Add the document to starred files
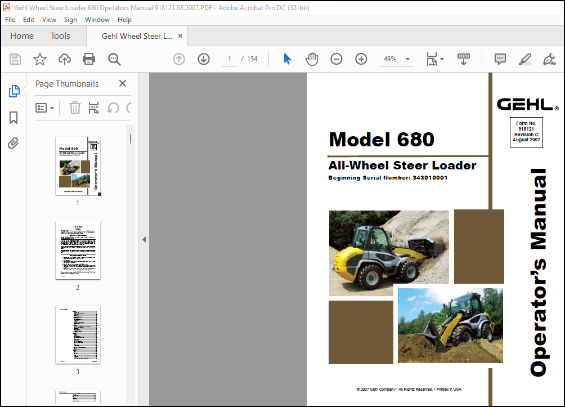The image size is (565, 407). pos(39,59)
